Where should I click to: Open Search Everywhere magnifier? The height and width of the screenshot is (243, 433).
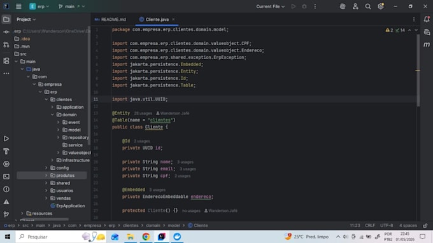click(x=368, y=6)
